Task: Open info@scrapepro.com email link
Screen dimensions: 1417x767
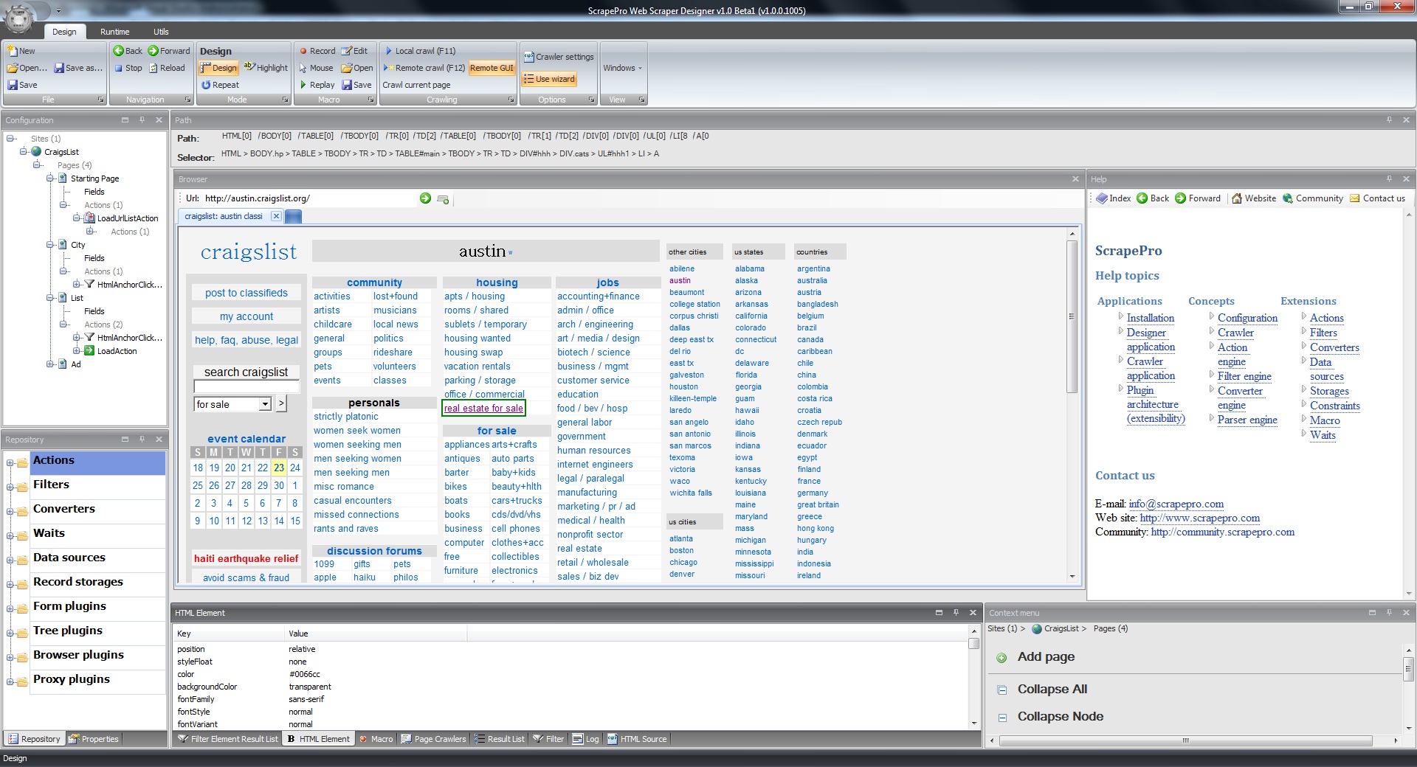Action: (x=1176, y=504)
